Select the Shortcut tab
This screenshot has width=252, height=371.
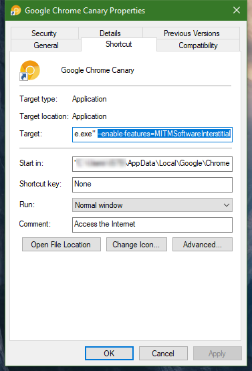[119, 44]
